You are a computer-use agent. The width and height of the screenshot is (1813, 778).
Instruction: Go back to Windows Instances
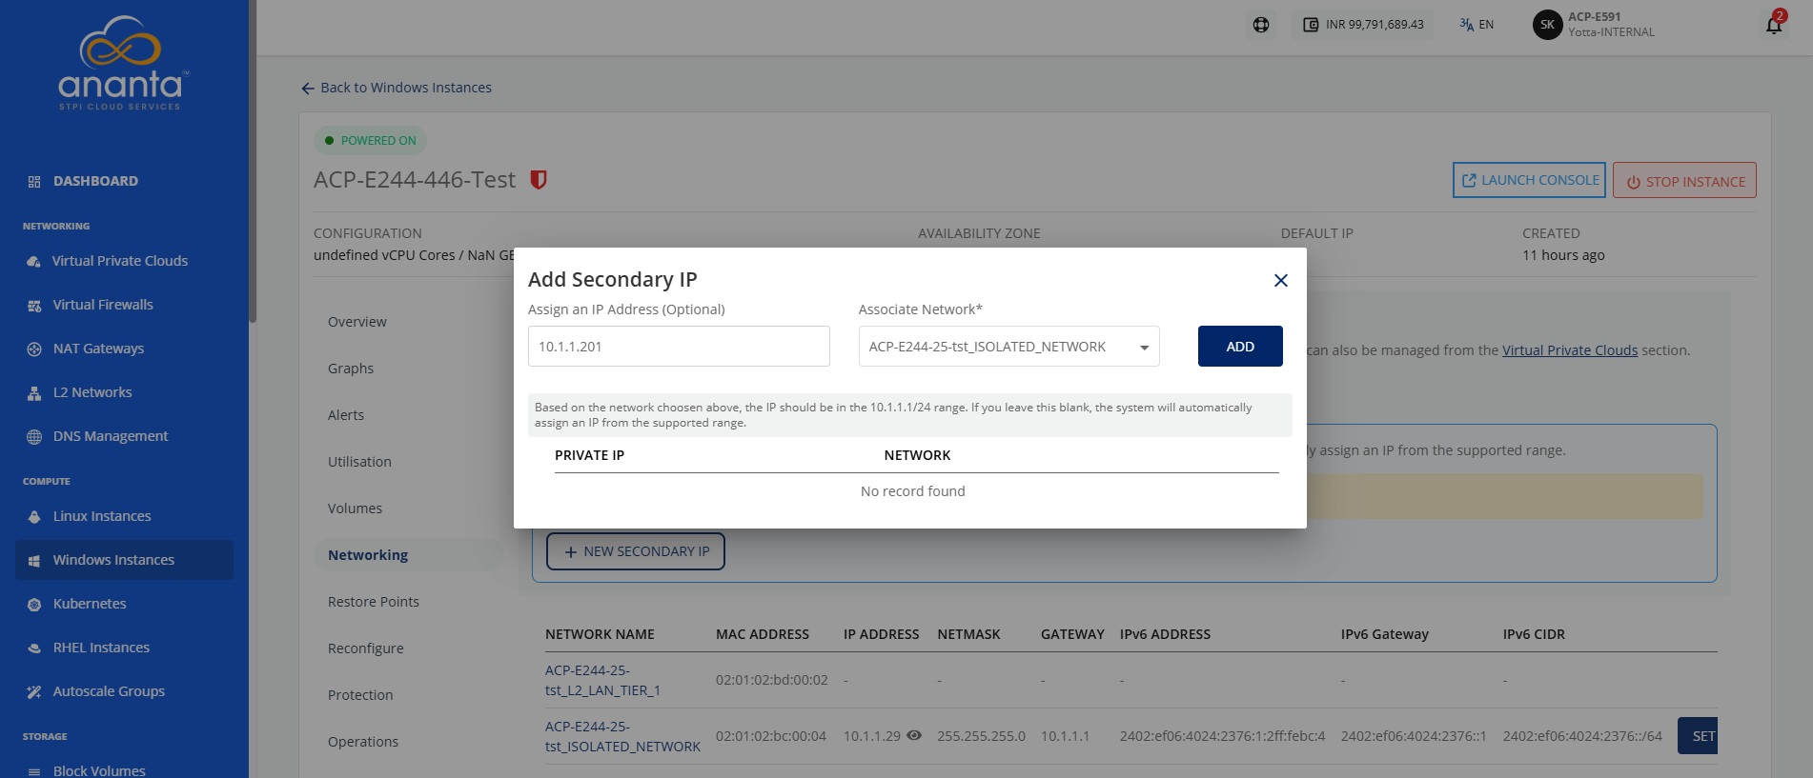coord(397,88)
